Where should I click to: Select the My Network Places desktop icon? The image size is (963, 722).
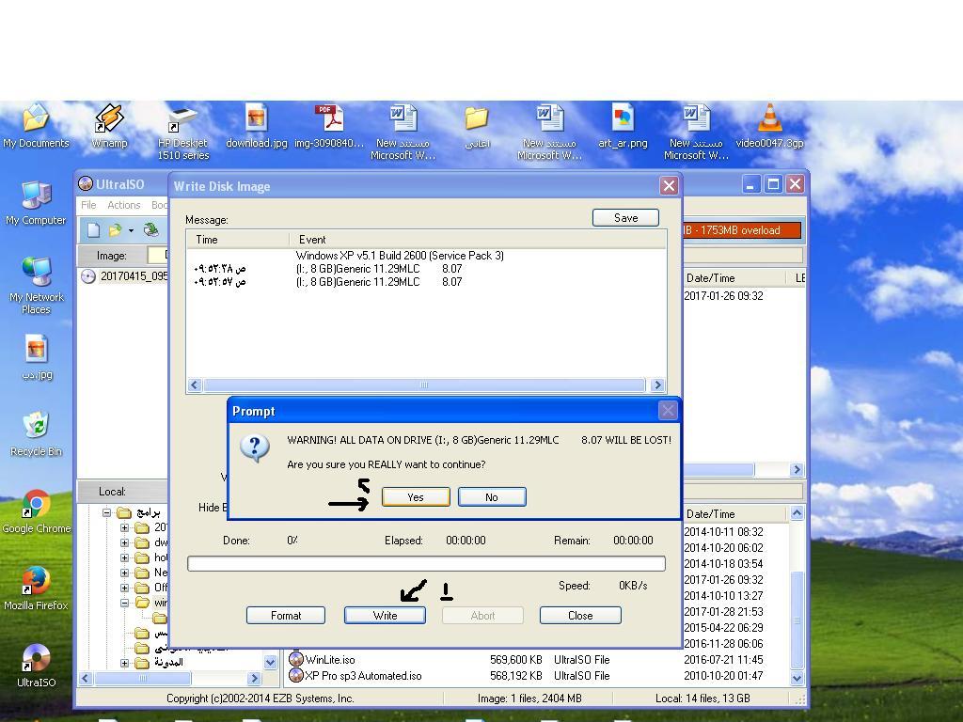tap(37, 286)
